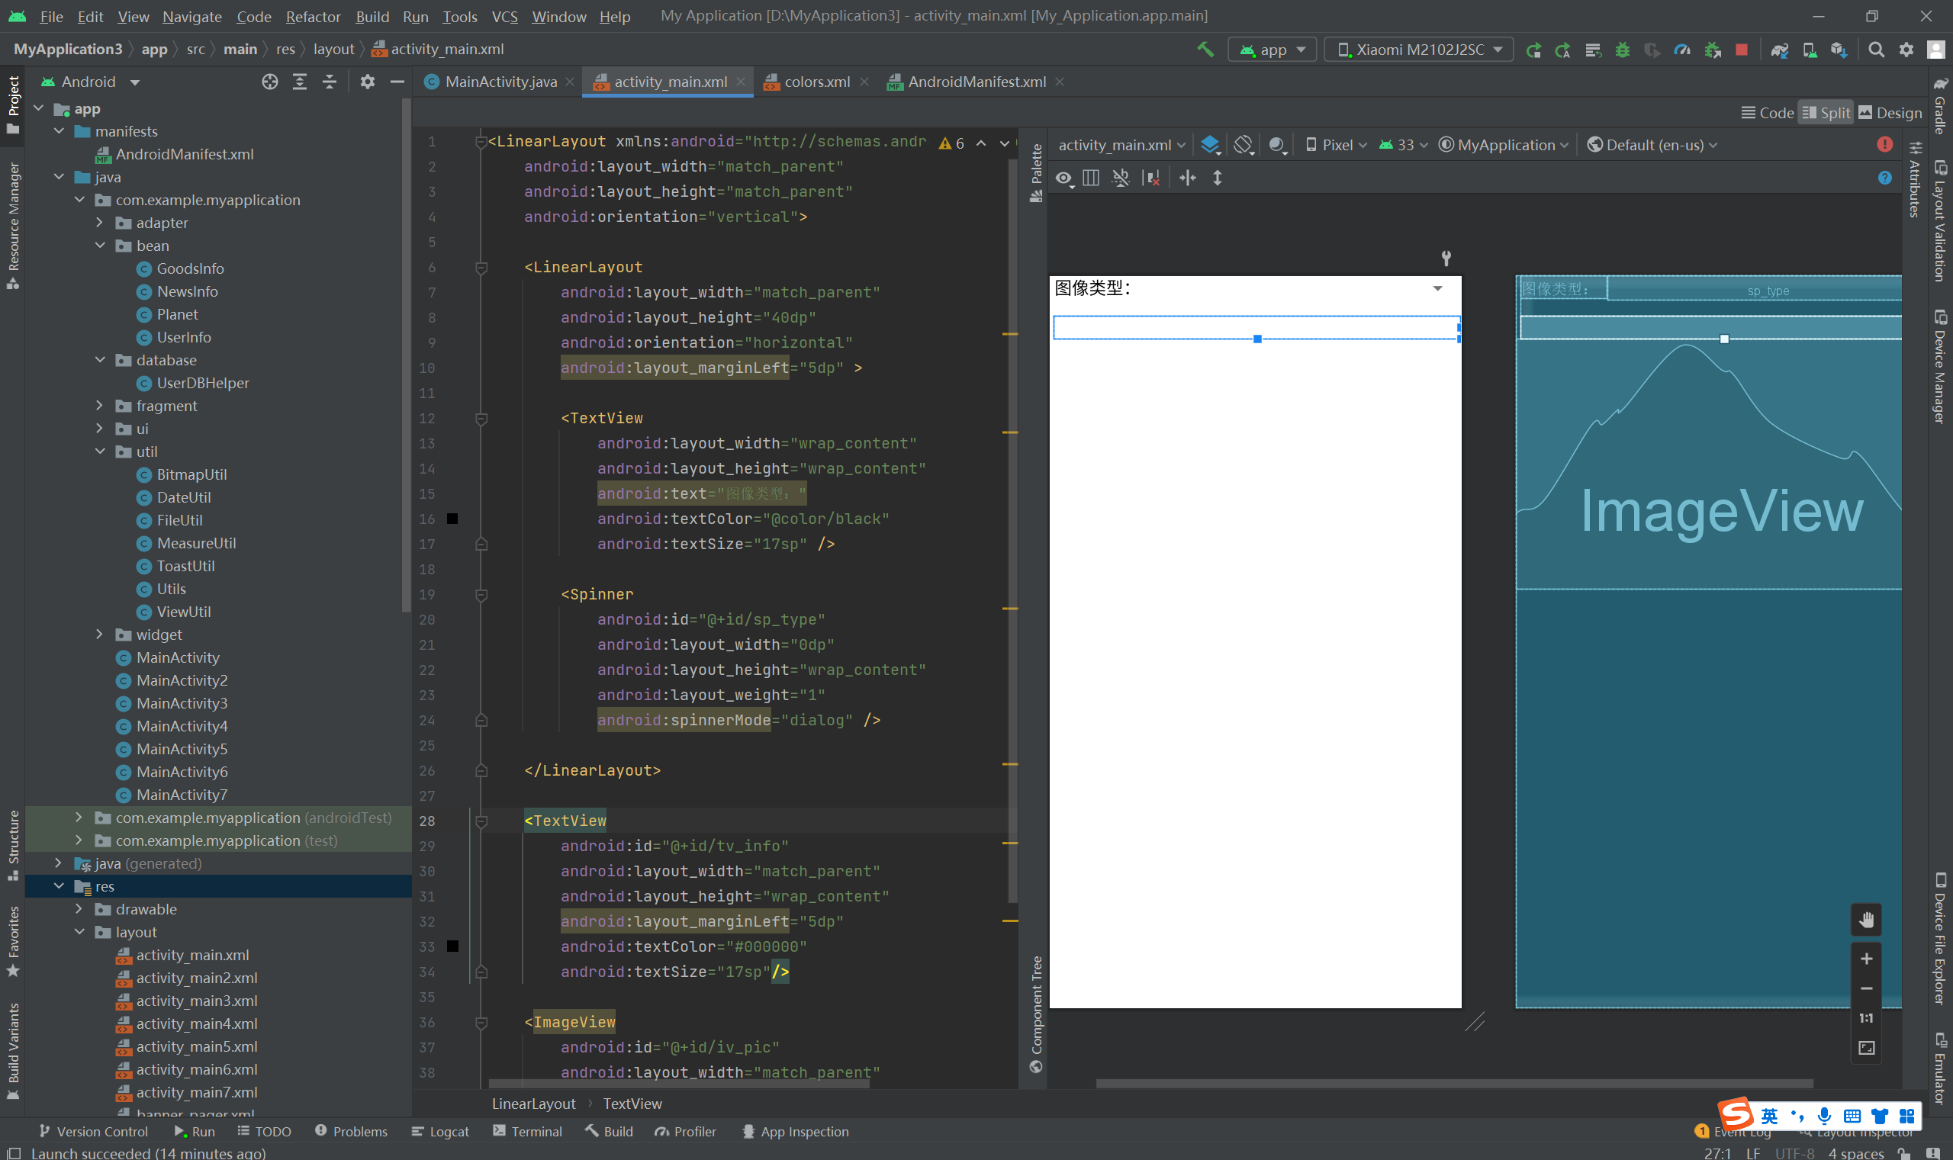Screen dimensions: 1953x1160
Task: Sync project with Gradle files icon
Action: [x=1779, y=50]
